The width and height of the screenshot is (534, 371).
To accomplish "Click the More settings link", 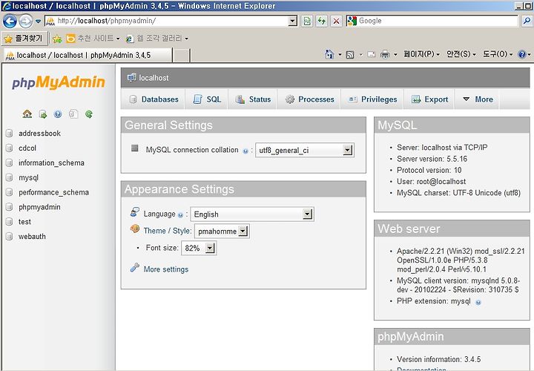I will click(166, 269).
